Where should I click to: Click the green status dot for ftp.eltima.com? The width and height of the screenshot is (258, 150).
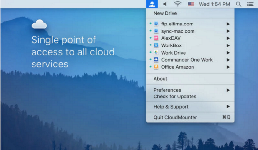150,23
